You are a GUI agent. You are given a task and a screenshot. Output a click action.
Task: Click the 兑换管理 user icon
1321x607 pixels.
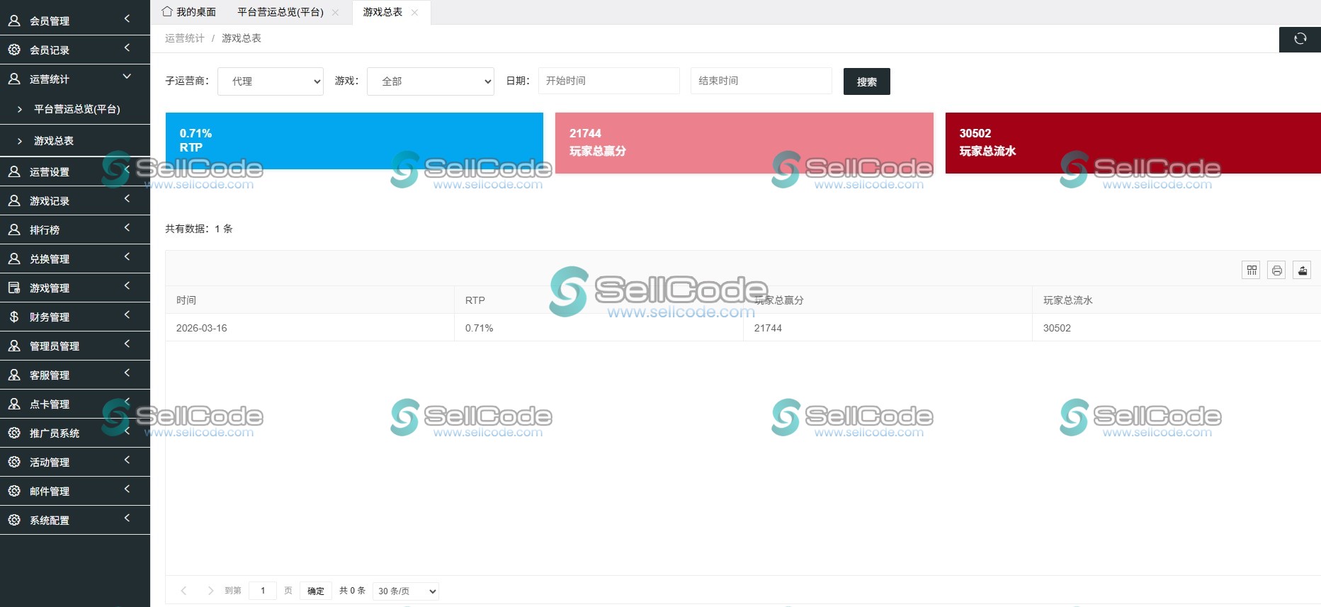tap(14, 259)
